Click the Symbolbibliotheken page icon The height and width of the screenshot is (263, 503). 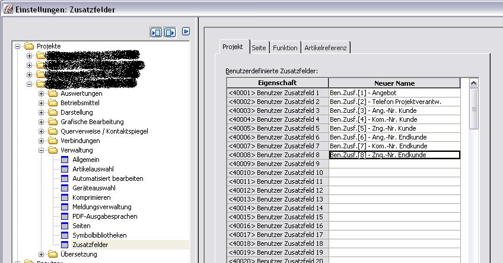tap(65, 235)
